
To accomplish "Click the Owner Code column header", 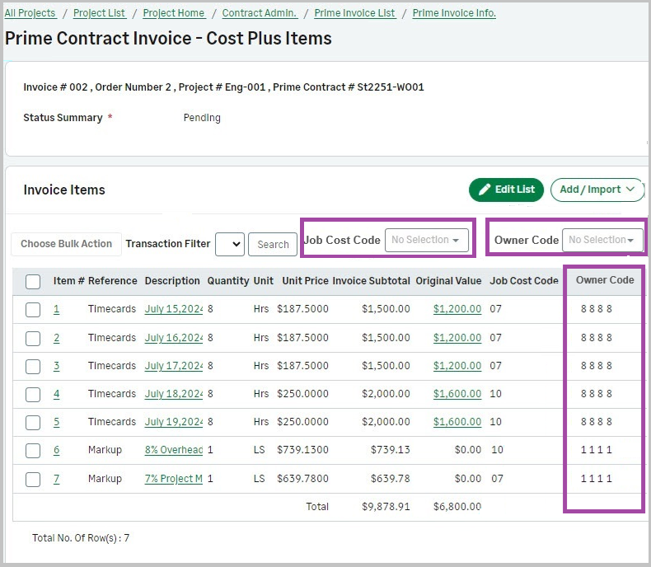I will click(x=605, y=280).
